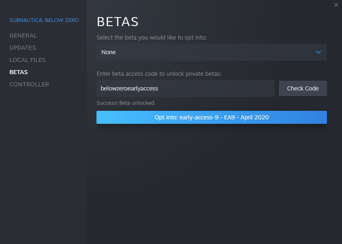Switch to the Updates tab
This screenshot has height=244, width=342.
pyautogui.click(x=23, y=48)
